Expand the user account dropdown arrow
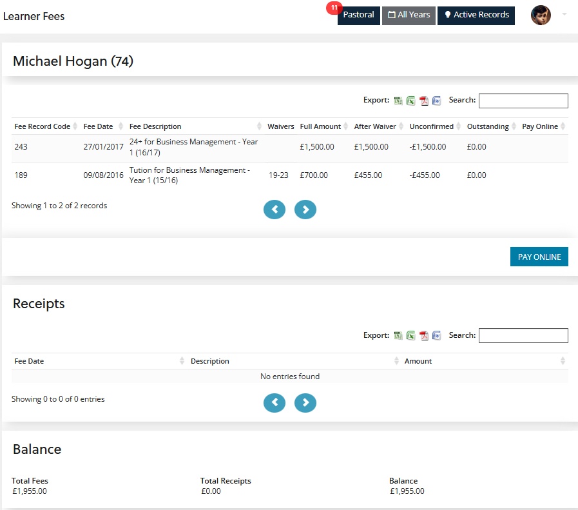 pos(564,14)
